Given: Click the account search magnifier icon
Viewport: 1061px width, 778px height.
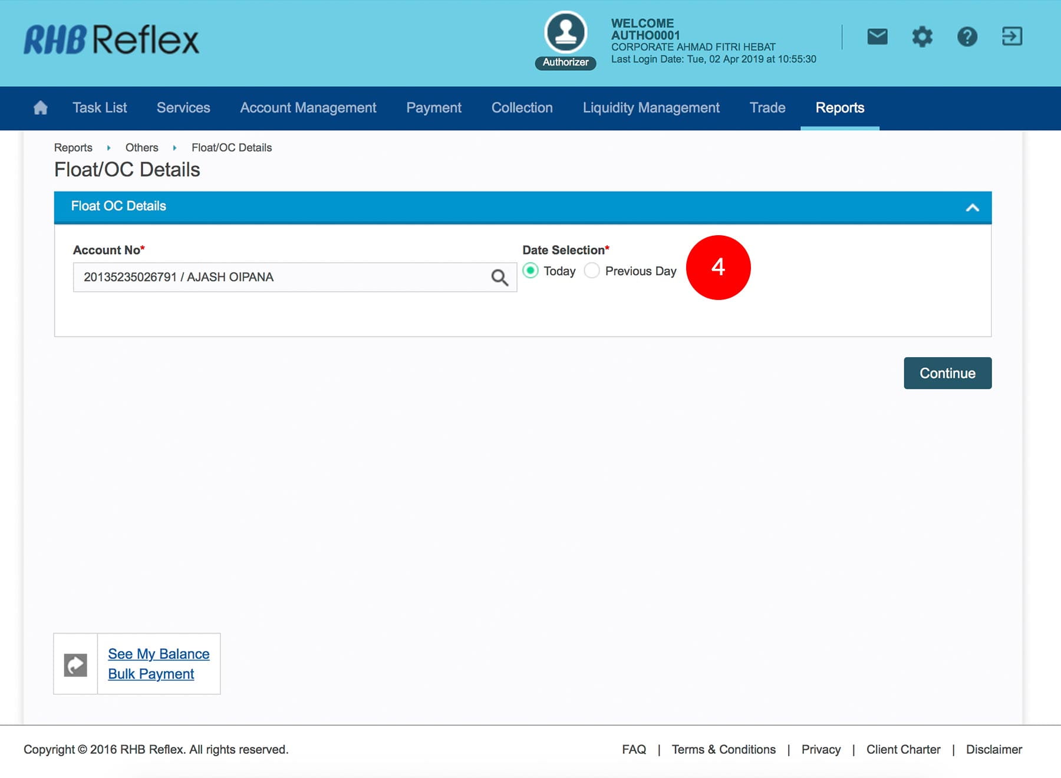Looking at the screenshot, I should [x=499, y=277].
